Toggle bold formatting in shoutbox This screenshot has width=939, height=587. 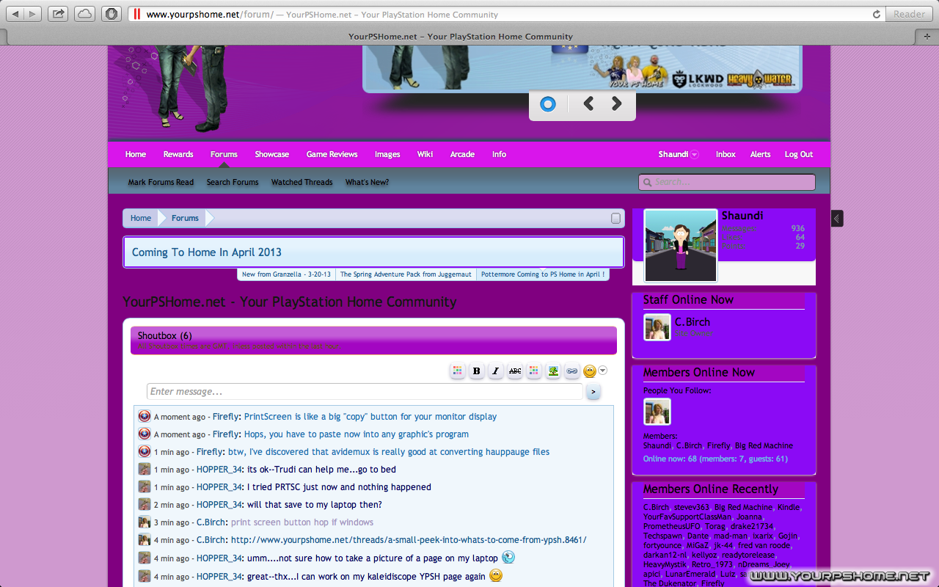477,371
